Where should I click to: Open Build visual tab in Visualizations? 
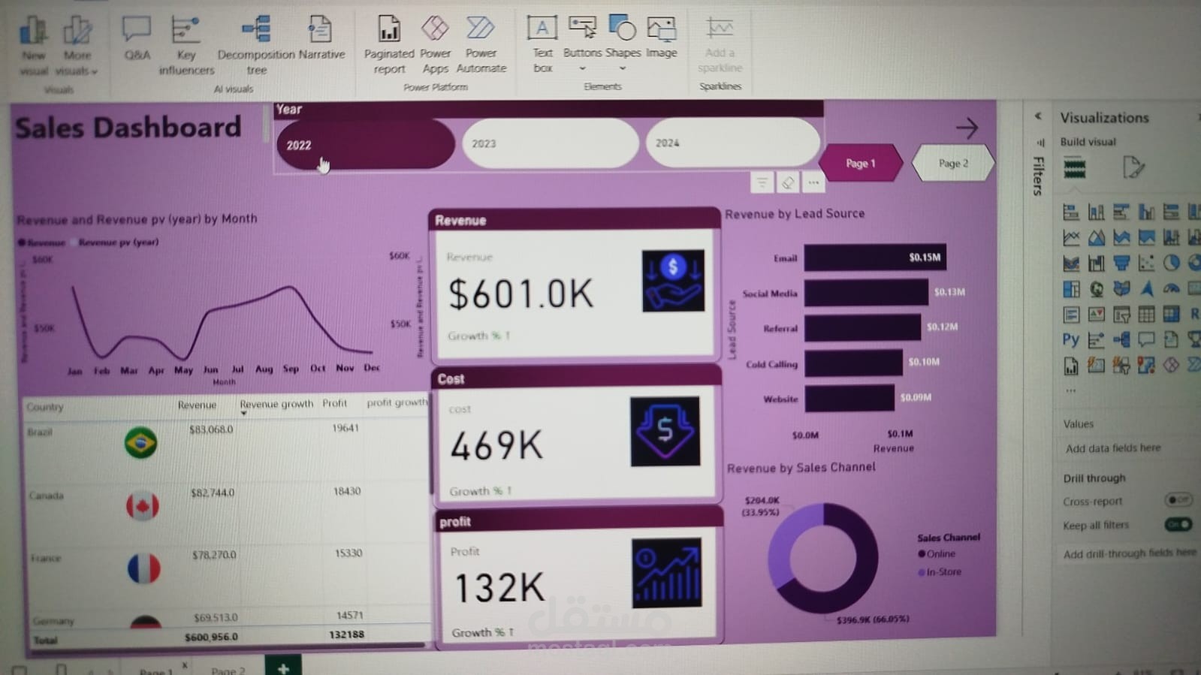1075,167
